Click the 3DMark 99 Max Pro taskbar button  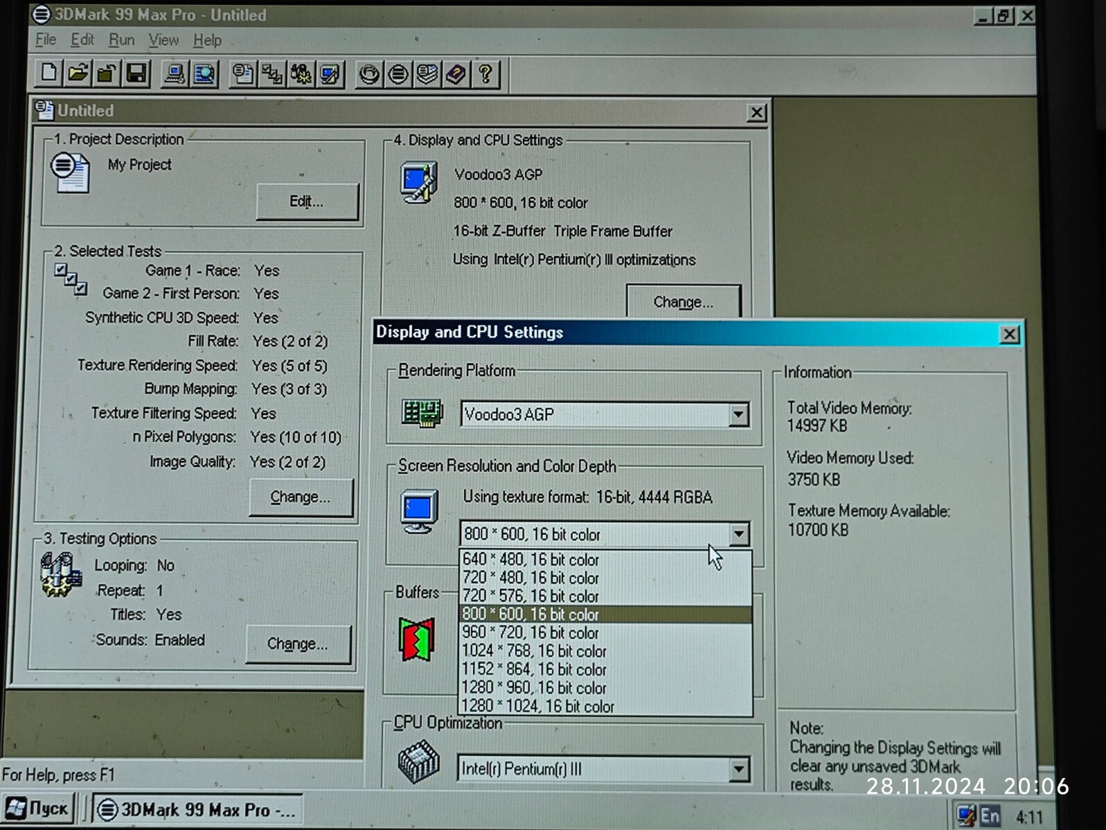[x=197, y=809]
